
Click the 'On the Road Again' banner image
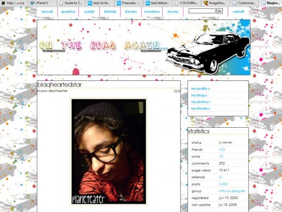pos(143,47)
